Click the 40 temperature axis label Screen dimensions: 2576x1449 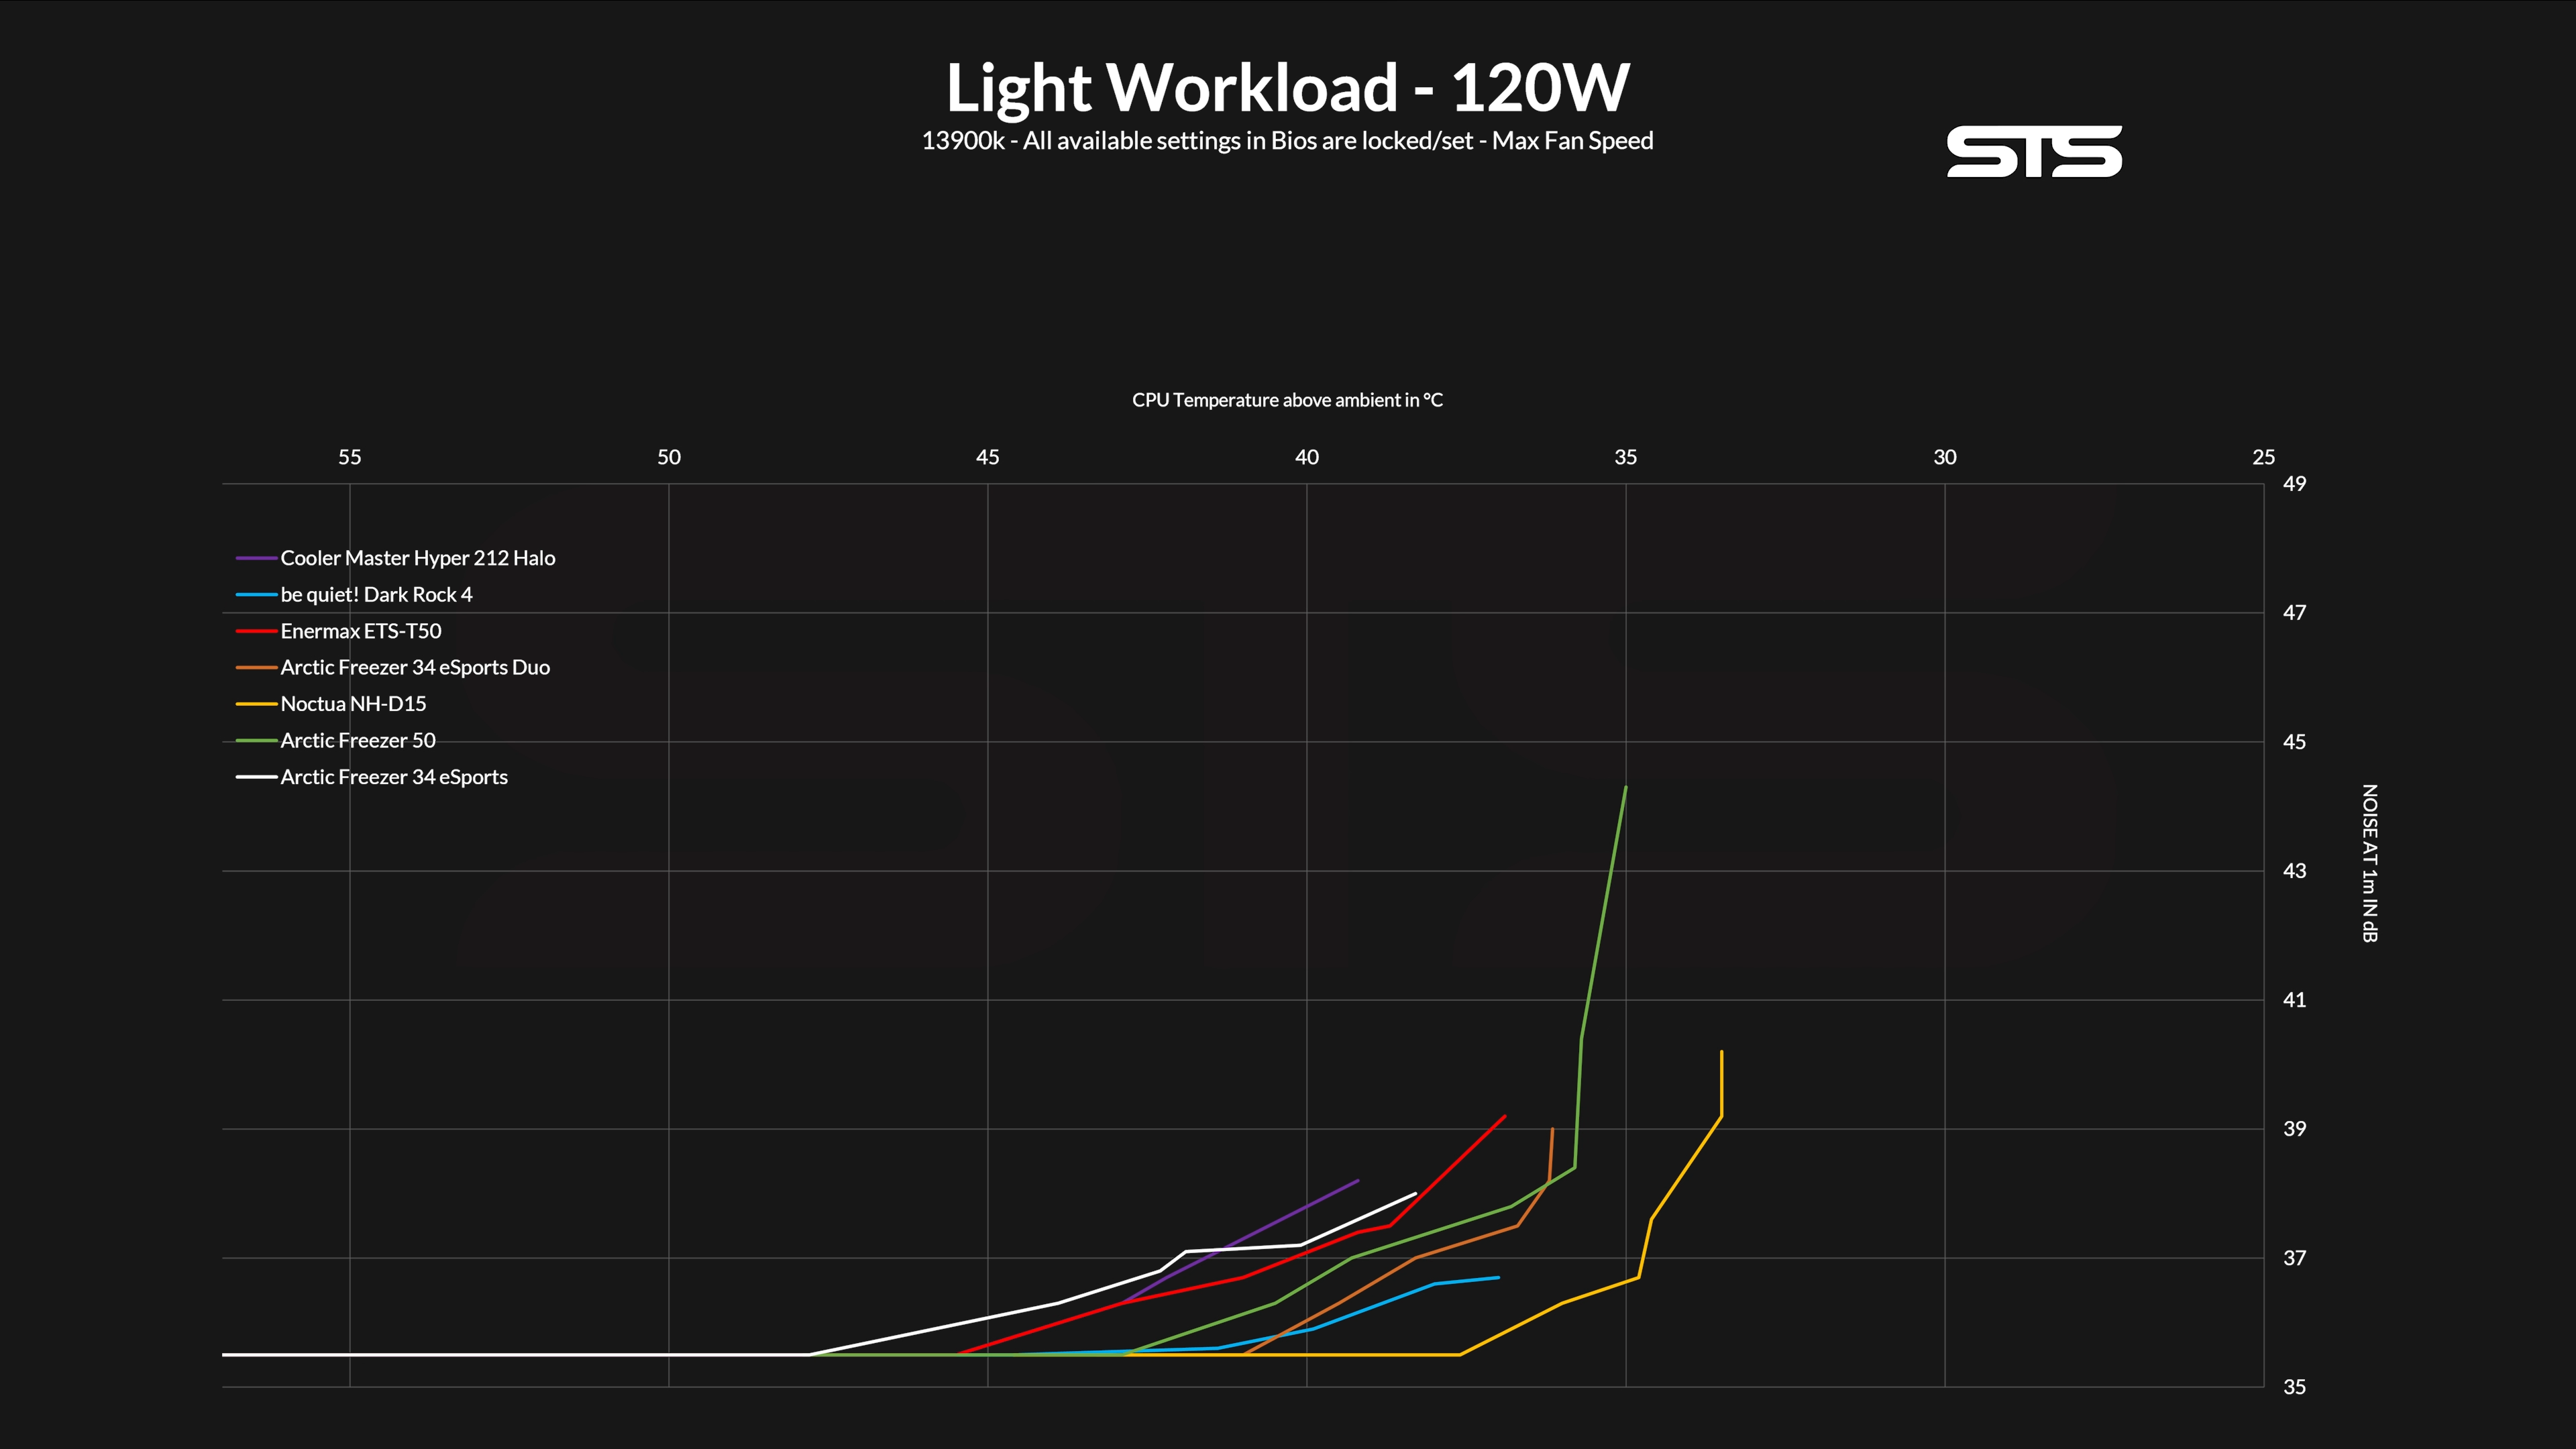pos(1306,457)
